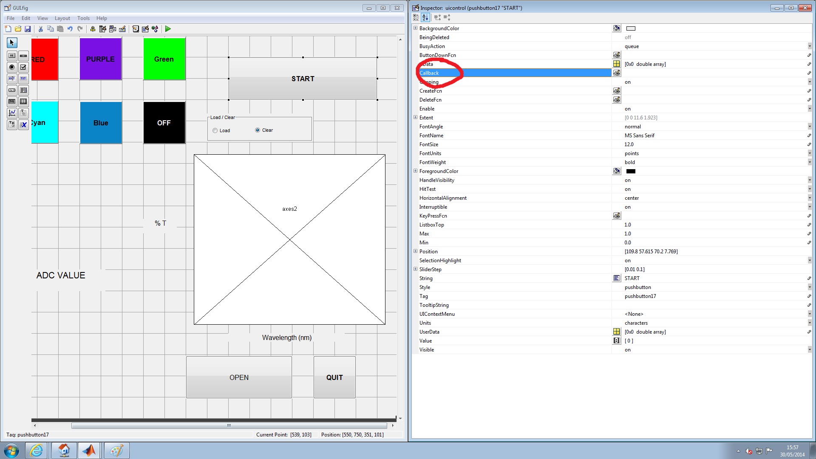Open the Edit menu

[x=26, y=18]
